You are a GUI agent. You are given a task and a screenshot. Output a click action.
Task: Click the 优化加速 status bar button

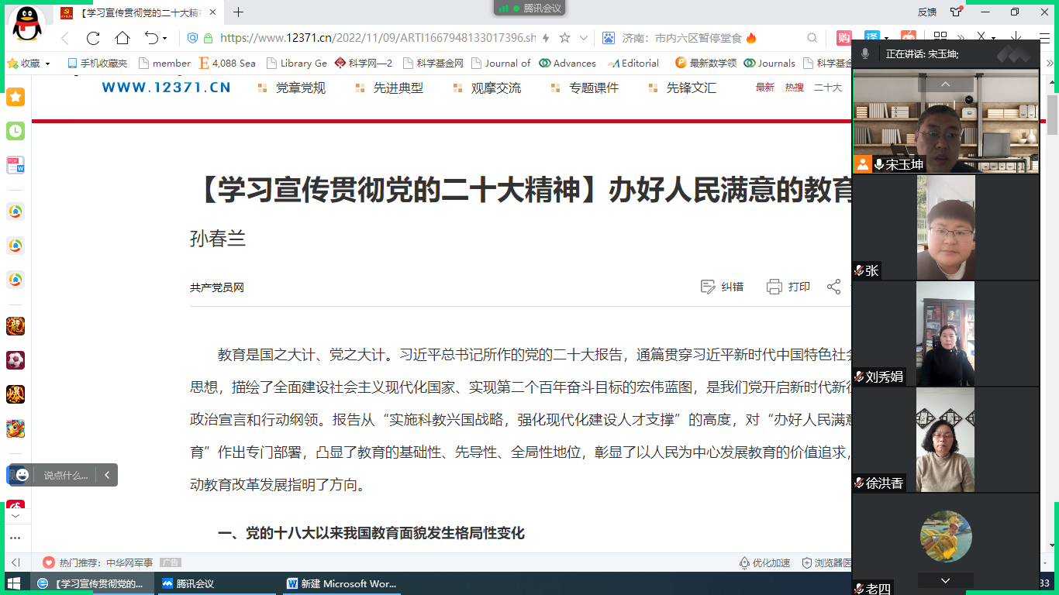(765, 563)
